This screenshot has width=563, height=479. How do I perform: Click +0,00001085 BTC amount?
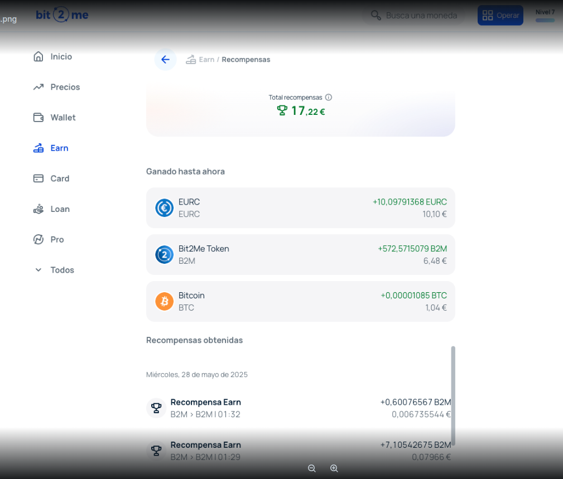tap(414, 296)
